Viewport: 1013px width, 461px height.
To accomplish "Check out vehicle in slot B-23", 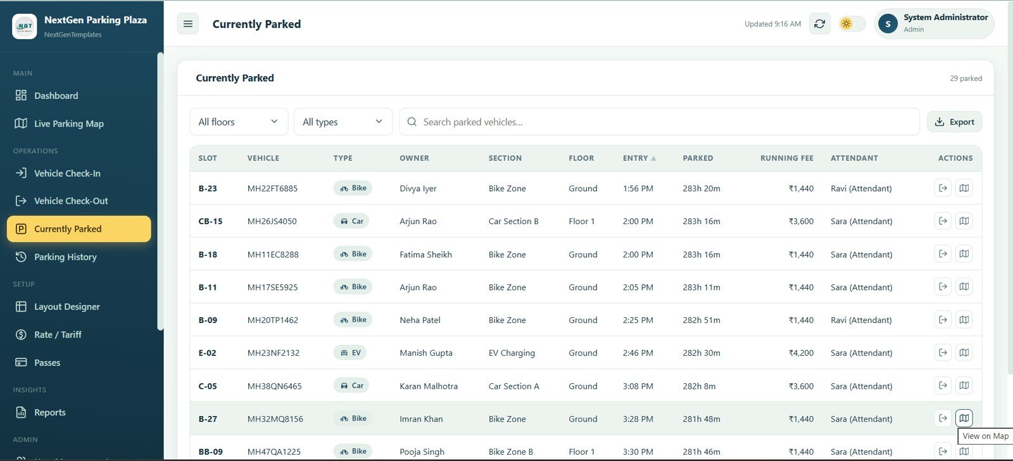I will coord(943,188).
